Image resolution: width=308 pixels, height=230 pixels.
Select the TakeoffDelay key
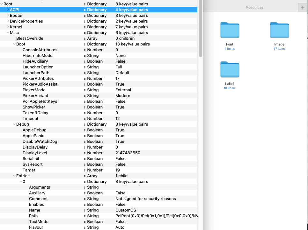point(35,113)
